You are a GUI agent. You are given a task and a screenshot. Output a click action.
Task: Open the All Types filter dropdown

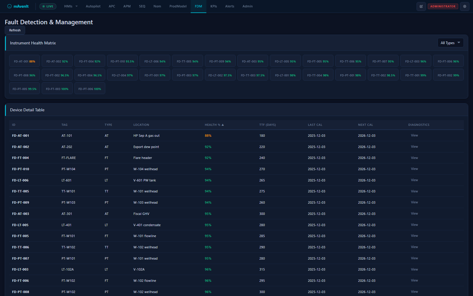tap(450, 43)
